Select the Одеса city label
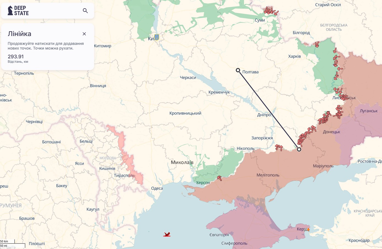The image size is (382, 249). click(x=157, y=188)
